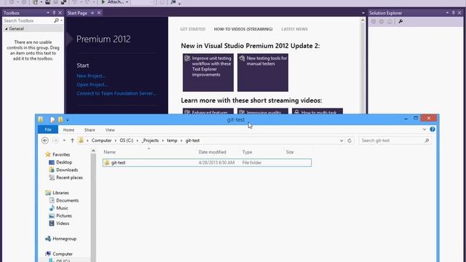Click the Toolbox search magnifier icon
The height and width of the screenshot is (262, 466).
point(57,20)
